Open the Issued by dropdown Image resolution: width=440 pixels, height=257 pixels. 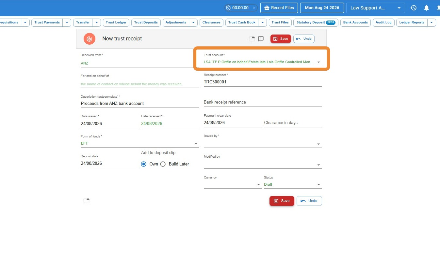[263, 144]
